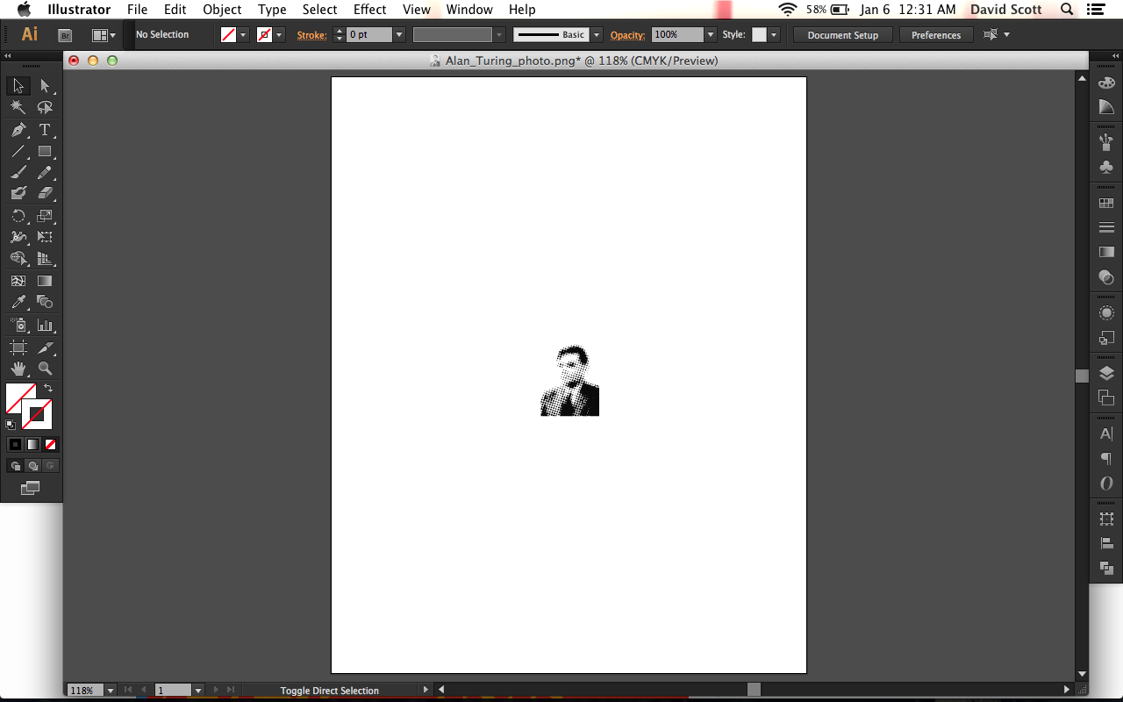
Task: Select the Paintbrush tool
Action: pos(18,172)
